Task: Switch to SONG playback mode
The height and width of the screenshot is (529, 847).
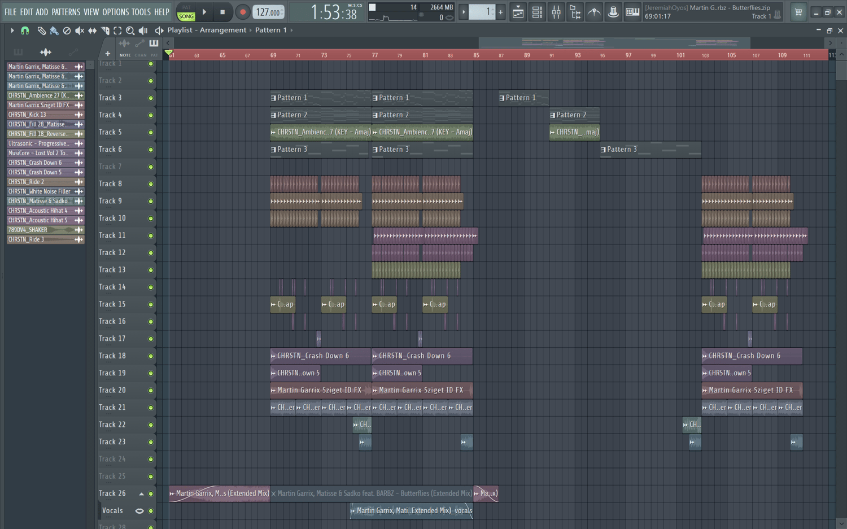Action: (186, 16)
